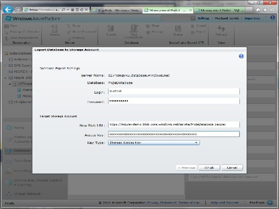The width and height of the screenshot is (279, 209).
Task: Click the lock security icon in address bar
Action: [72, 10]
